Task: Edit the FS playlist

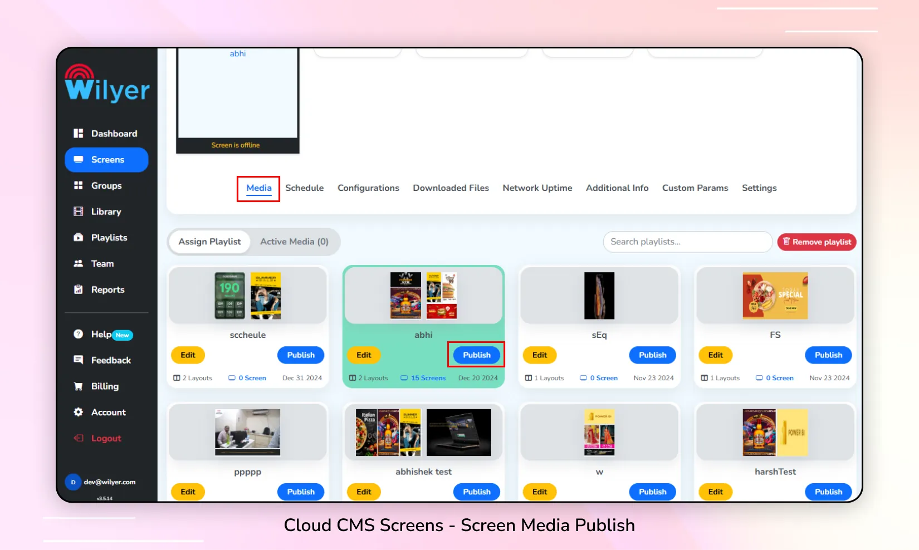Action: point(716,355)
